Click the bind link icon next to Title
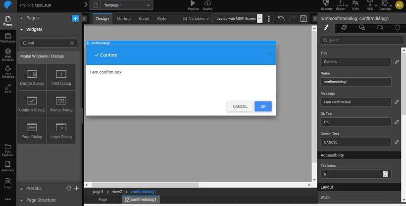406x206 pixels. [397, 62]
